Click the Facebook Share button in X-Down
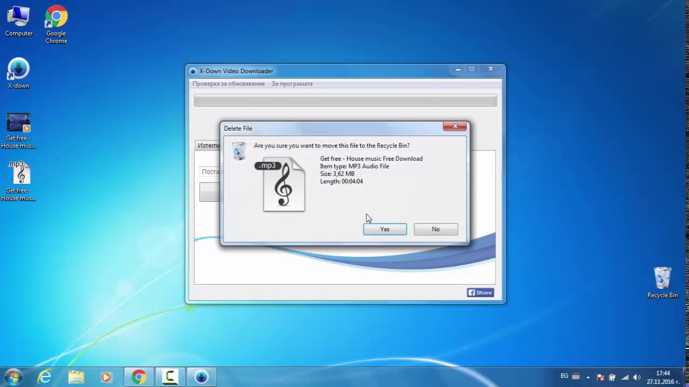 pos(480,292)
